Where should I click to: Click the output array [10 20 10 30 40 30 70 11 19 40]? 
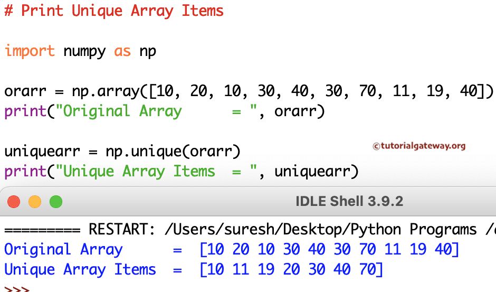coord(329,250)
